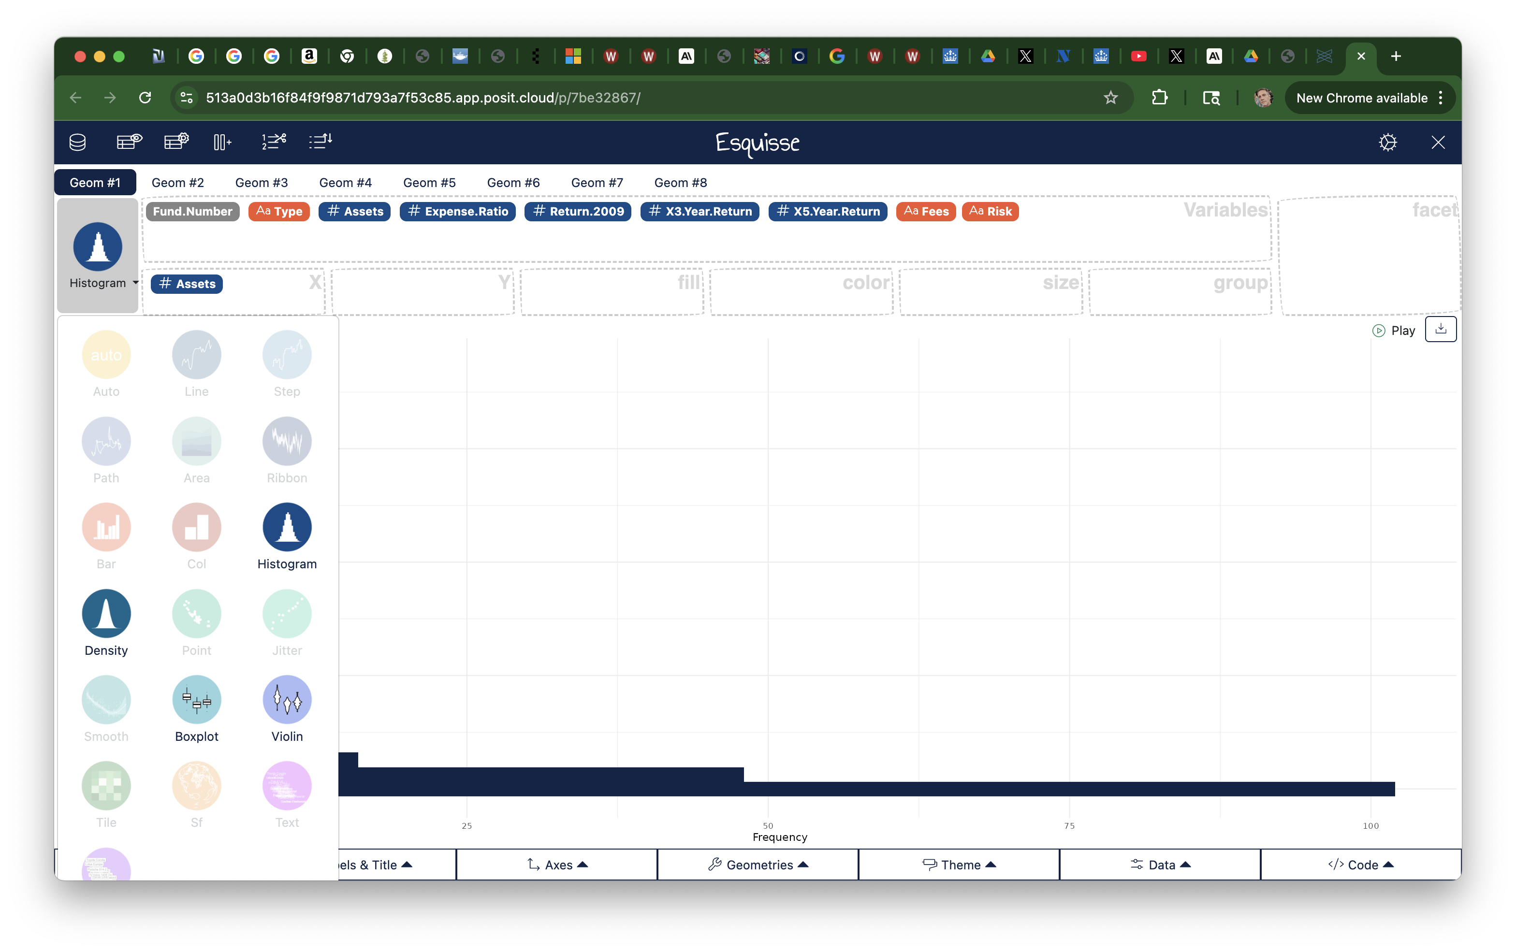The image size is (1516, 952).
Task: Click the browser address bar URL
Action: pos(423,98)
